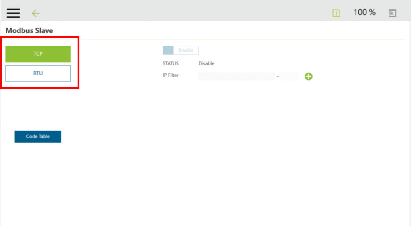Add IP filter with green plus icon

308,76
